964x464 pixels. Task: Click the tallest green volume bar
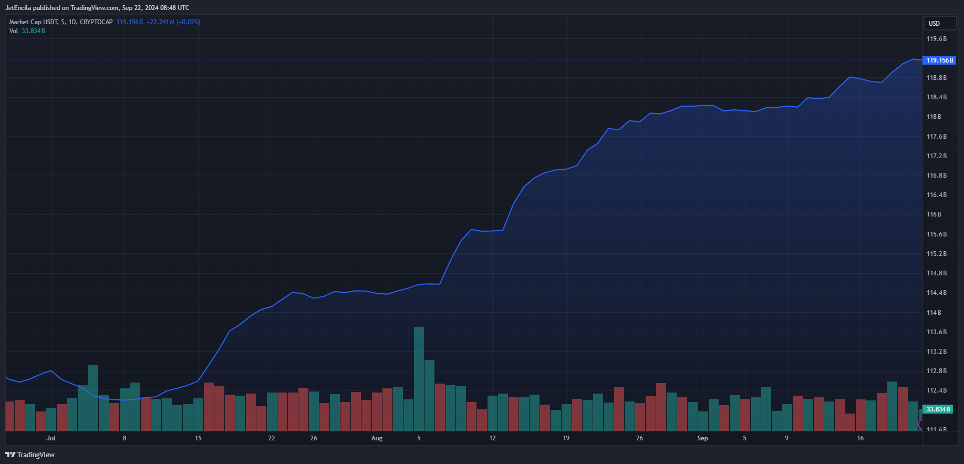(419, 378)
